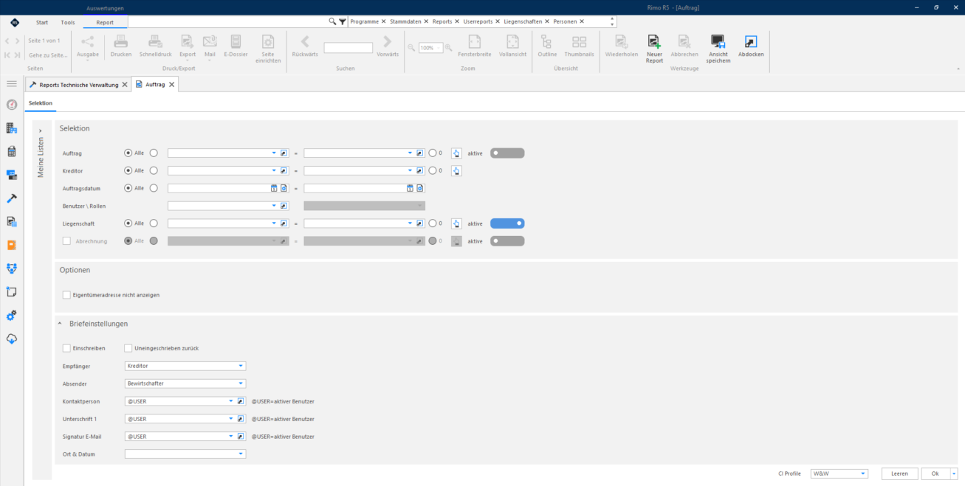Screen dimensions: 965x486
Task: Click the selection hand icon in Kreditor row
Action: tap(456, 170)
